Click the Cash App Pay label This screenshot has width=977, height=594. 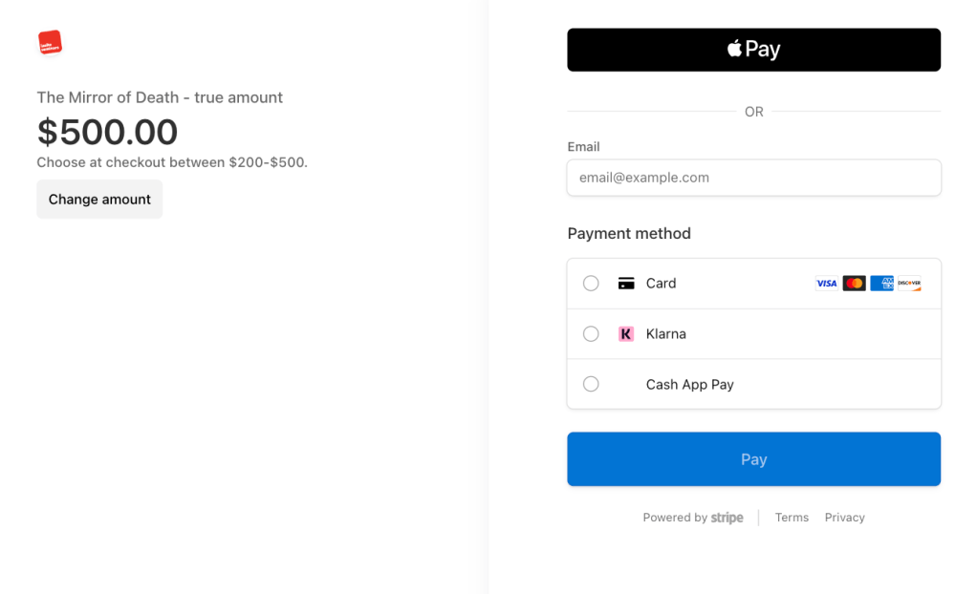click(689, 385)
